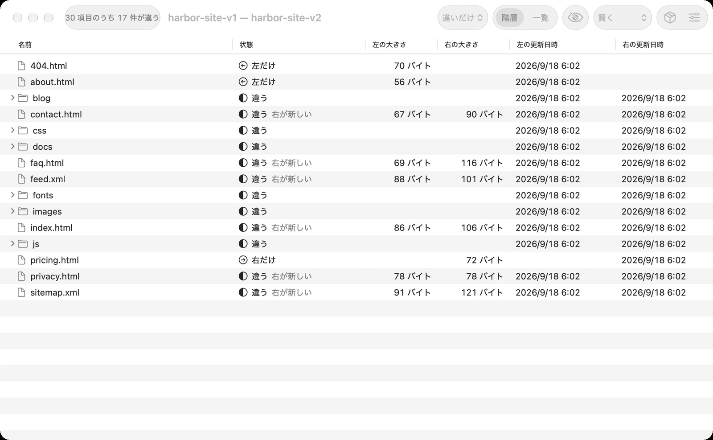The image size is (713, 440).
Task: Click the left-only arrow icon for about.html
Action: point(243,82)
